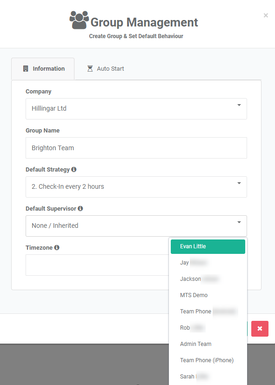Open the Company dropdown
The image size is (275, 385).
click(x=136, y=109)
